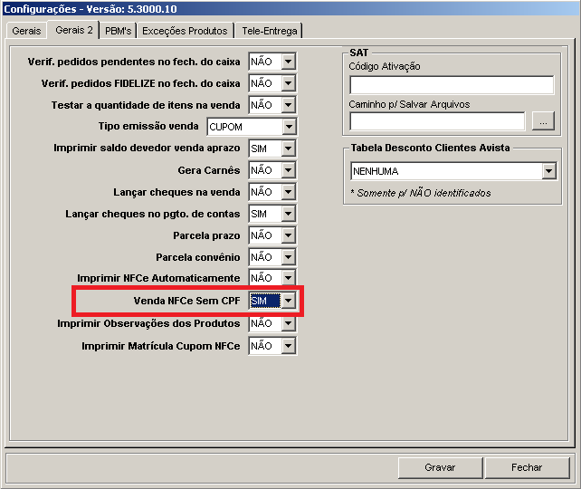Switch to the Gerais tab
Viewport: 581px width, 489px height.
click(26, 31)
